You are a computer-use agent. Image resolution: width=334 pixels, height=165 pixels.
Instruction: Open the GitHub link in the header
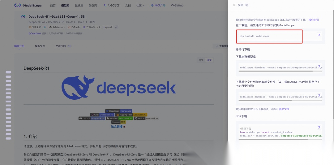177,6
